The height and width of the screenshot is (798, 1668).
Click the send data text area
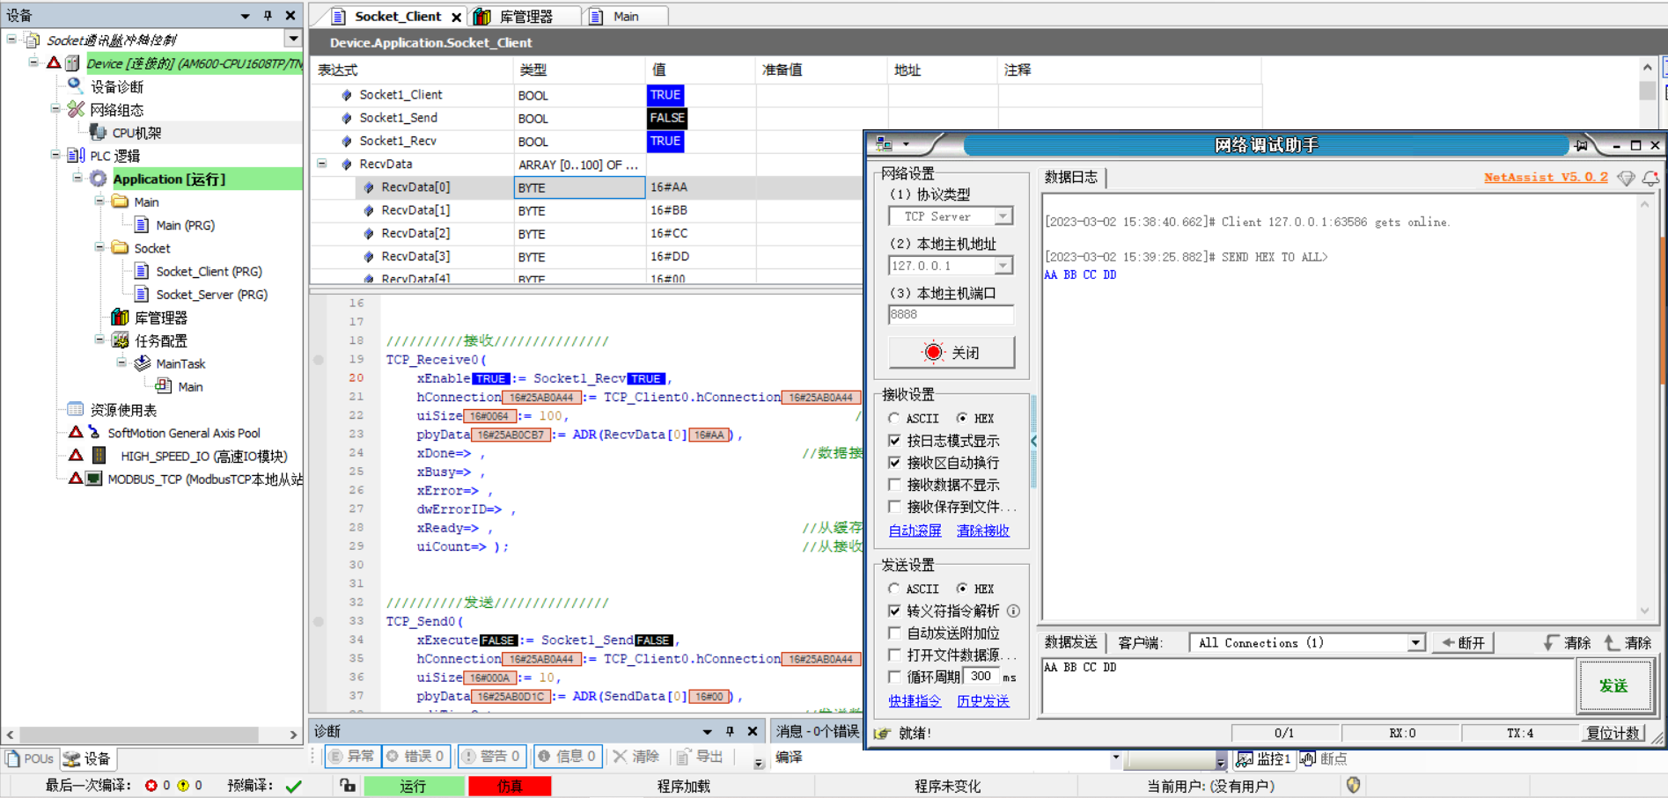pos(1309,685)
